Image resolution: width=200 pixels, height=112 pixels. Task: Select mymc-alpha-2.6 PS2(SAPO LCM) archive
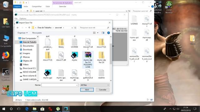click(88, 60)
